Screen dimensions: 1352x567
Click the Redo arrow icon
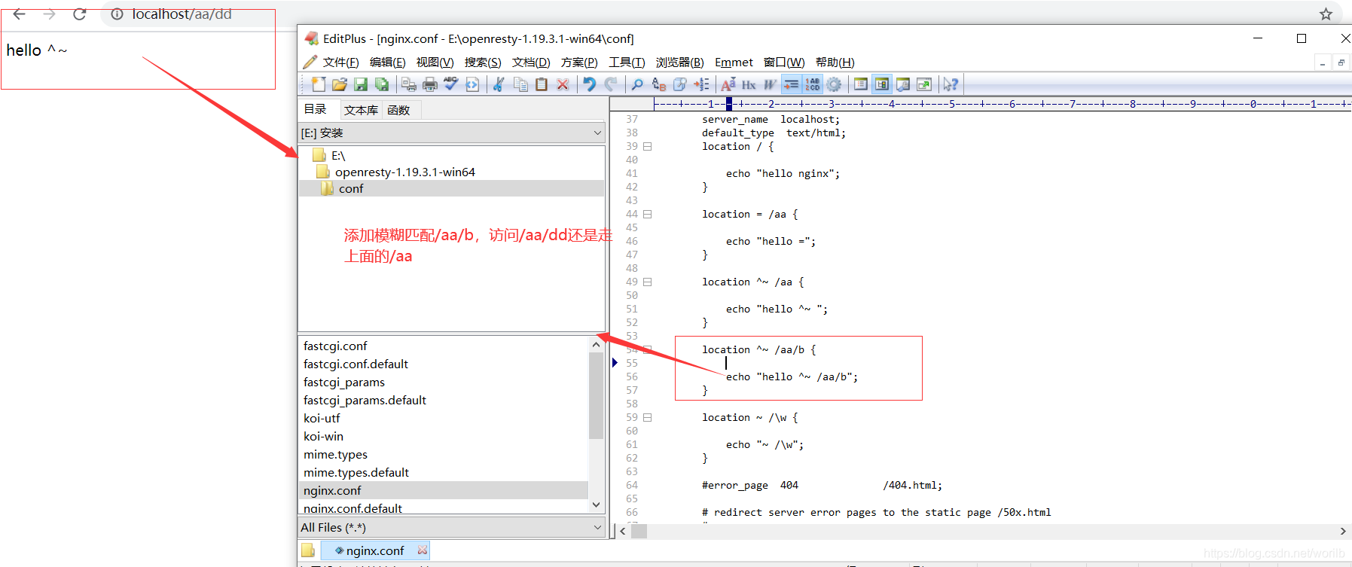pos(611,84)
